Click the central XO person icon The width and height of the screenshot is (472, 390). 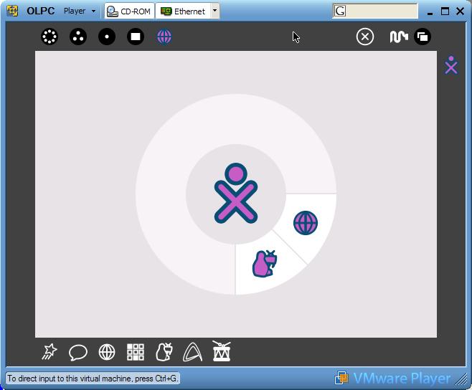pyautogui.click(x=236, y=193)
